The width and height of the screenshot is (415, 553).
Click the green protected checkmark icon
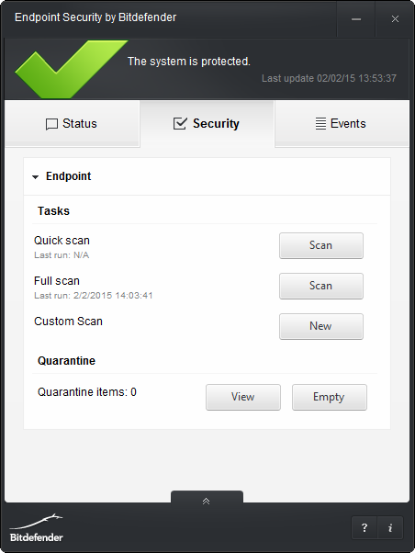(x=72, y=69)
